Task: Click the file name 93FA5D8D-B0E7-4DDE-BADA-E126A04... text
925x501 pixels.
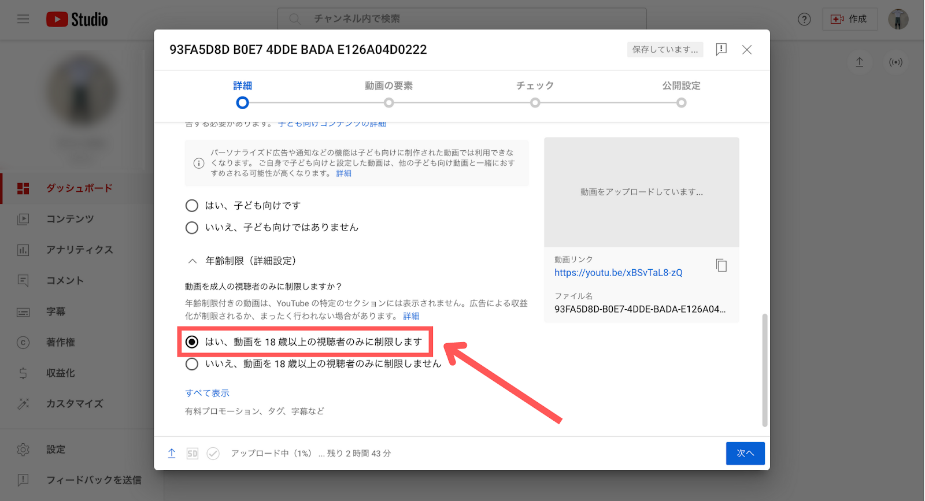Action: click(640, 309)
